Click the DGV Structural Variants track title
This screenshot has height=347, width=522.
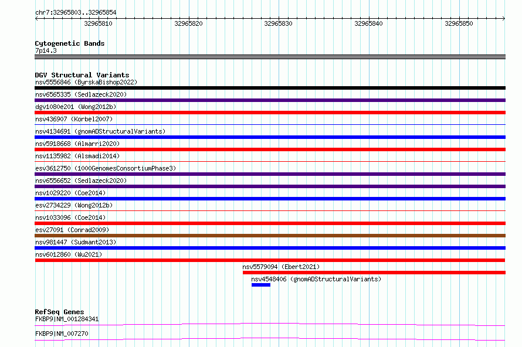coord(82,75)
